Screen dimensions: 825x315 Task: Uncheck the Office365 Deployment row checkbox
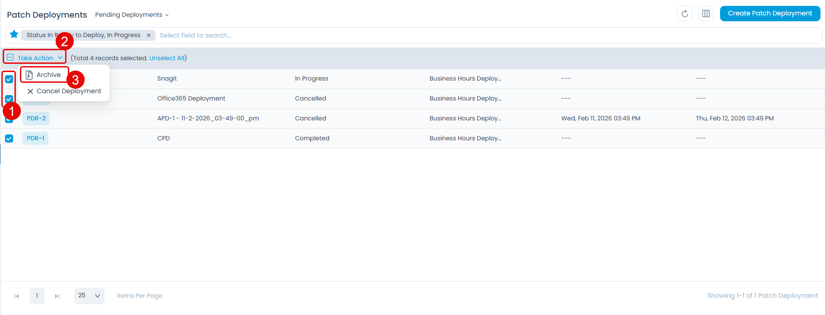tap(9, 99)
